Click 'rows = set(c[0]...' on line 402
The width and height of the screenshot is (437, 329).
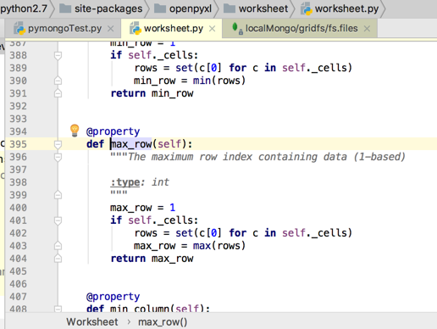coord(243,233)
